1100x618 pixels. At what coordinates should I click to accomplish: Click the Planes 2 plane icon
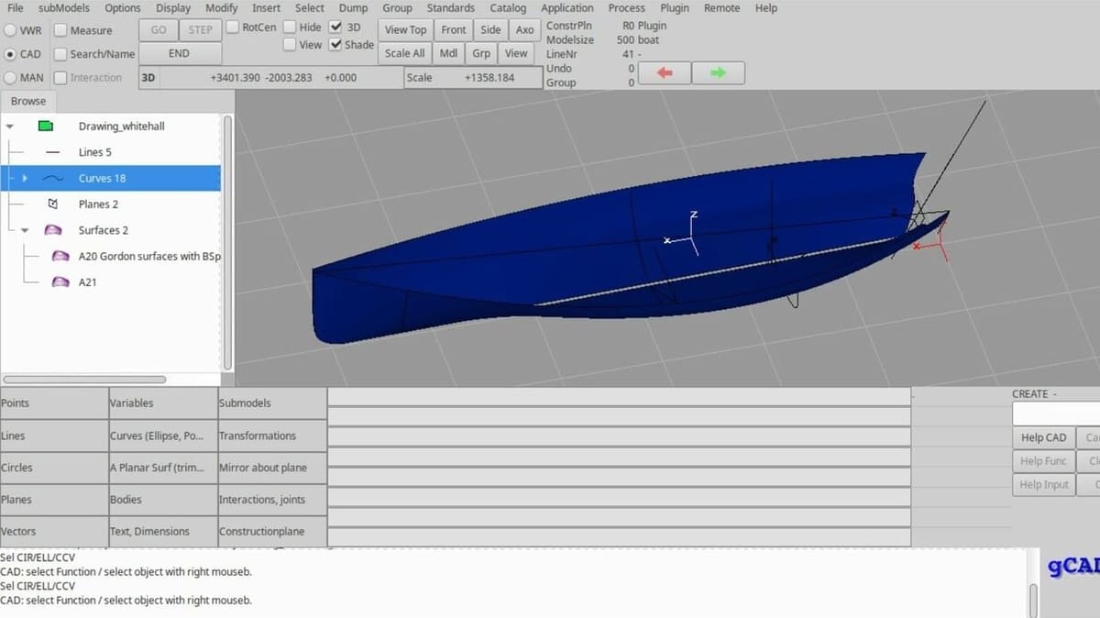pos(53,204)
